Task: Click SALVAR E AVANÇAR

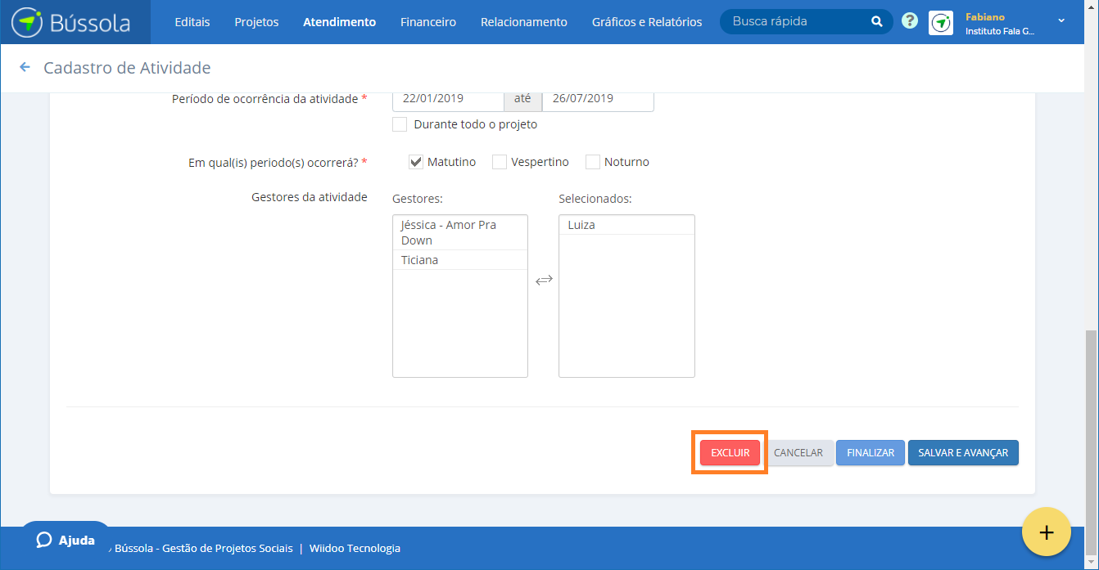Action: point(963,452)
